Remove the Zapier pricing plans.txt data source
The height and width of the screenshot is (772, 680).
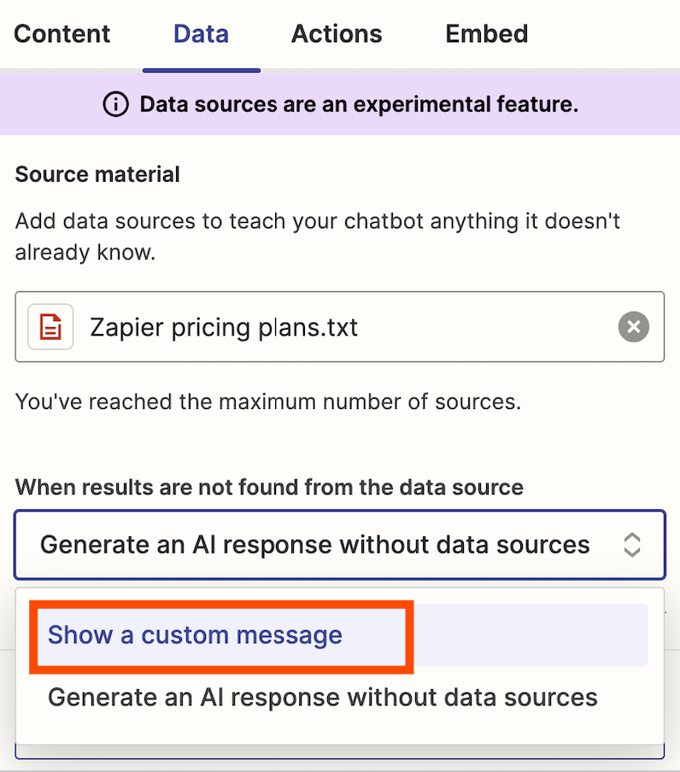click(633, 327)
